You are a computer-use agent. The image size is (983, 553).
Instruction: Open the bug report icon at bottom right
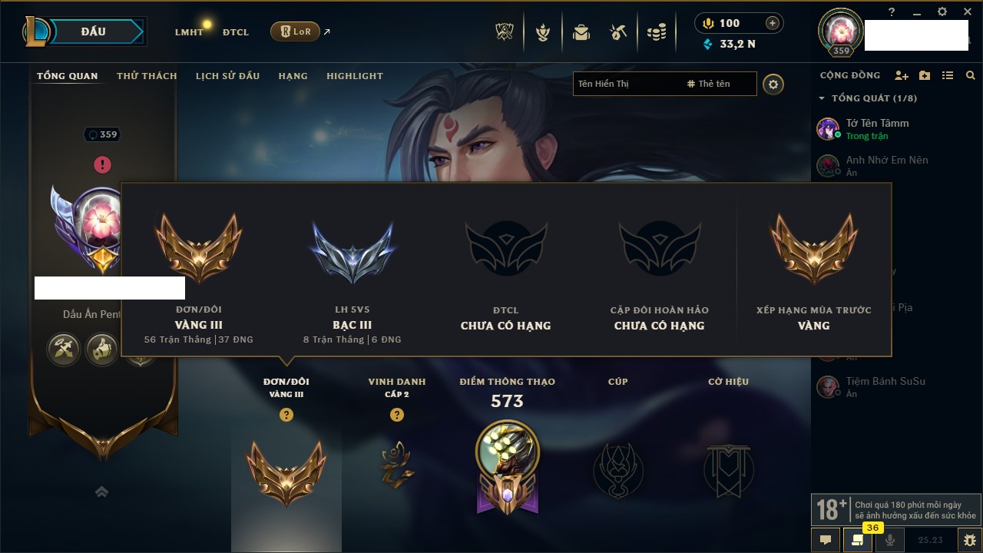pos(969,540)
